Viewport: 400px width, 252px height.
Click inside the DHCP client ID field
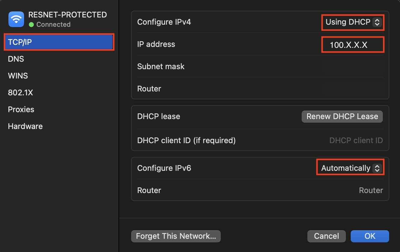point(356,140)
